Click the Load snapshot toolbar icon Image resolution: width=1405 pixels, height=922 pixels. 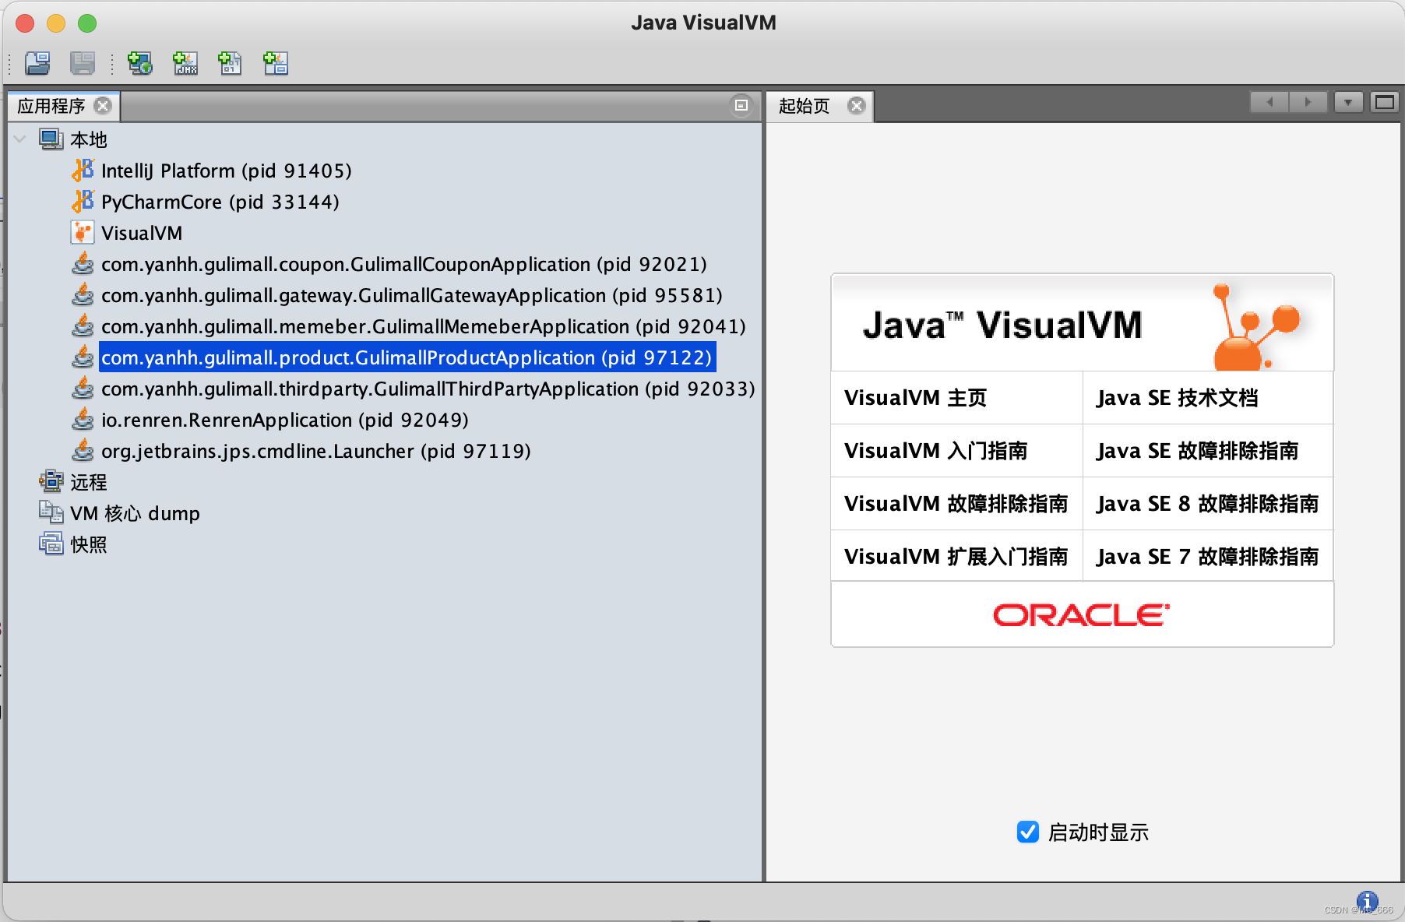coord(37,63)
